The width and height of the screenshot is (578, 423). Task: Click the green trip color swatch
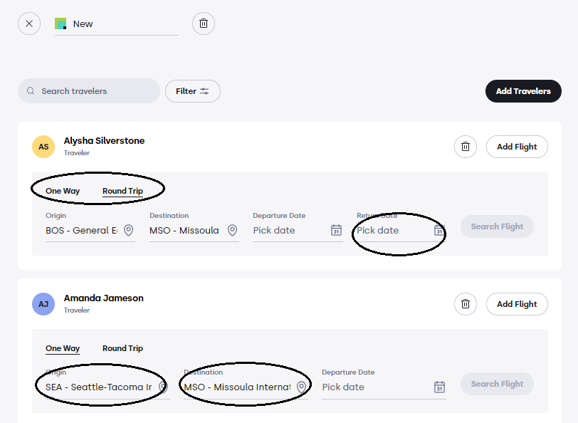tap(61, 23)
